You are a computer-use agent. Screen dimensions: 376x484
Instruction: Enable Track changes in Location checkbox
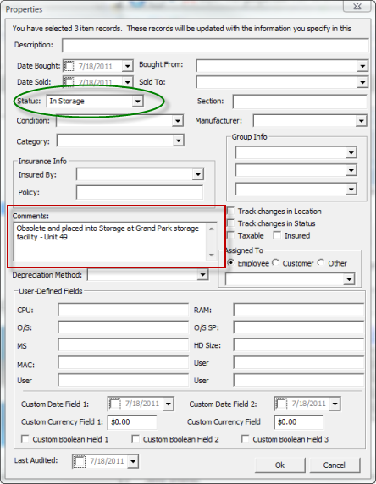pos(231,212)
